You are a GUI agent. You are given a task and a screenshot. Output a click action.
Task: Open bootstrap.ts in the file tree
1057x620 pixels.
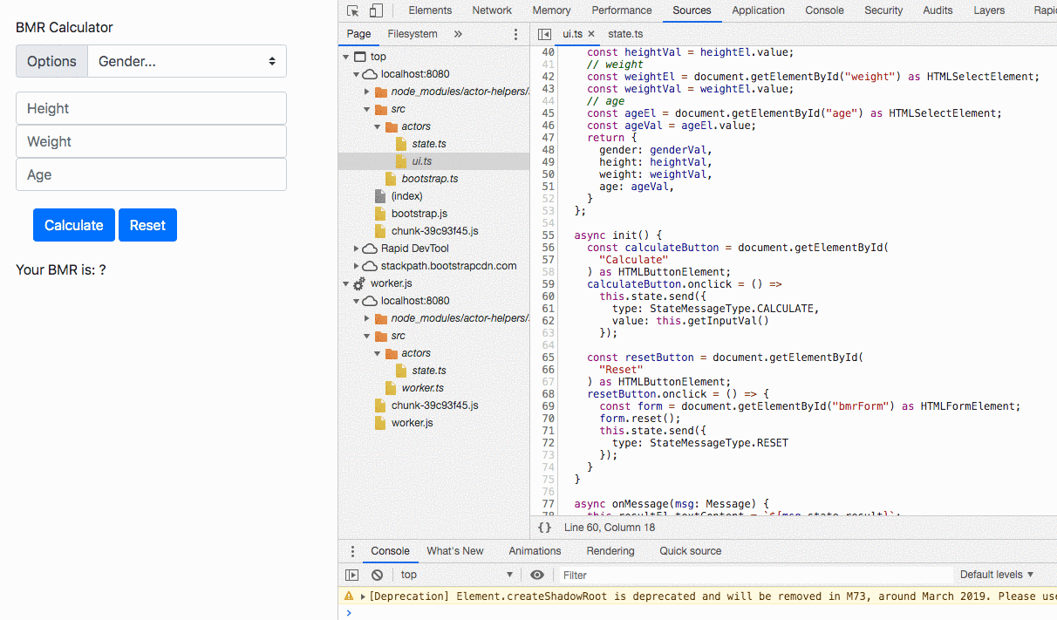click(x=430, y=179)
